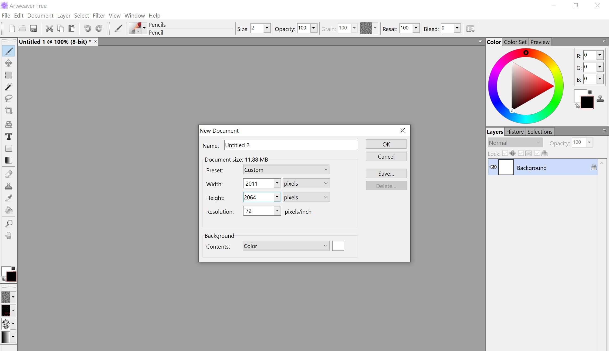Click the OK button to confirm

(386, 144)
